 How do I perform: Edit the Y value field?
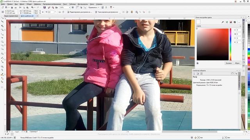(239, 38)
